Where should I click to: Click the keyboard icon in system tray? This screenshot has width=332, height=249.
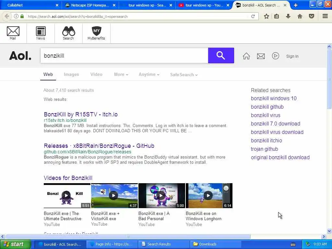coord(293,244)
